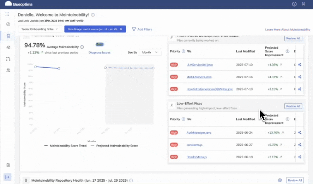Image resolution: width=313 pixels, height=184 pixels.
Task: Remove the Date Range filter with X
Action: pyautogui.click(x=121, y=29)
